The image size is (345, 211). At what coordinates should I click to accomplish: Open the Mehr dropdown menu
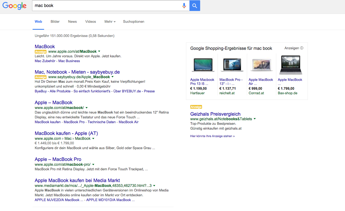point(110,22)
